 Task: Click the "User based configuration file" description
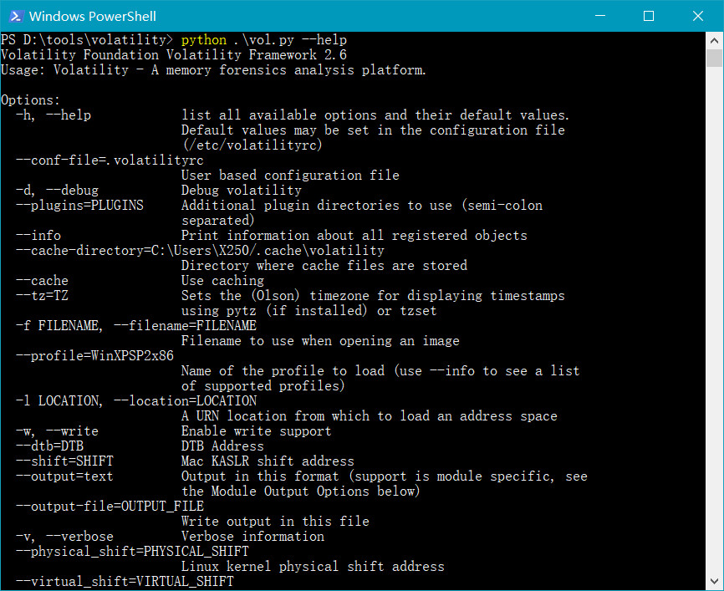pyautogui.click(x=290, y=176)
